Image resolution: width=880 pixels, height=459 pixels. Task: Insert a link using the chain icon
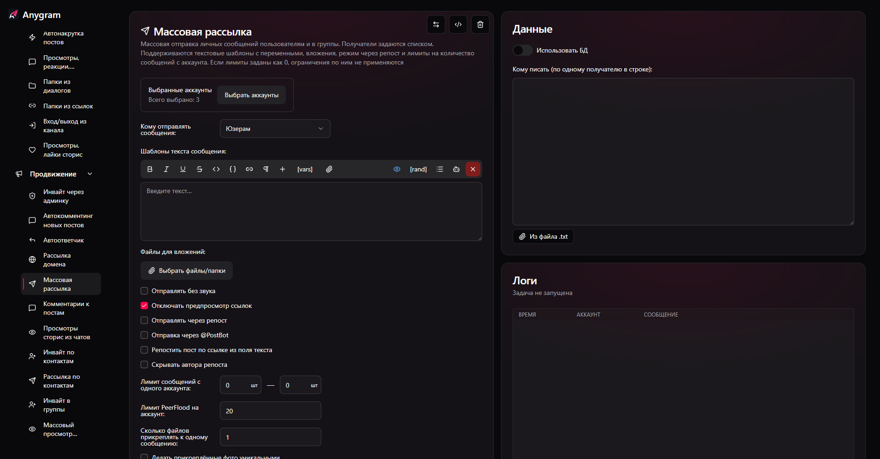(x=249, y=169)
